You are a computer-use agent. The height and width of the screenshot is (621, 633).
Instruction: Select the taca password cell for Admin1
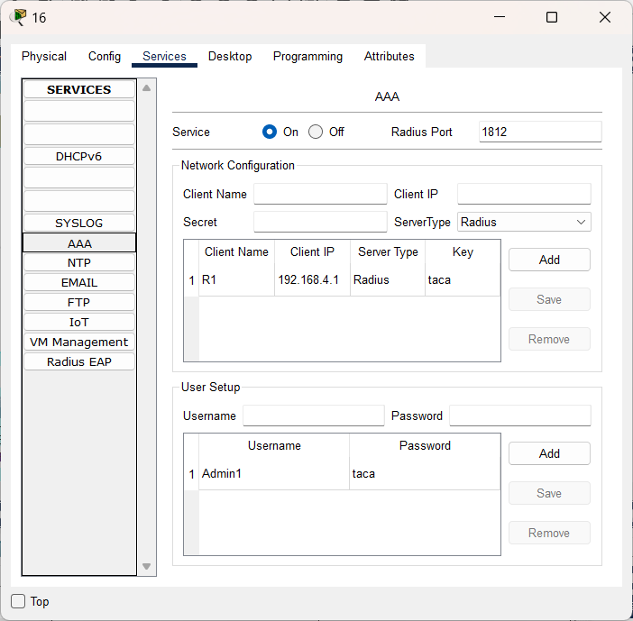pos(425,474)
